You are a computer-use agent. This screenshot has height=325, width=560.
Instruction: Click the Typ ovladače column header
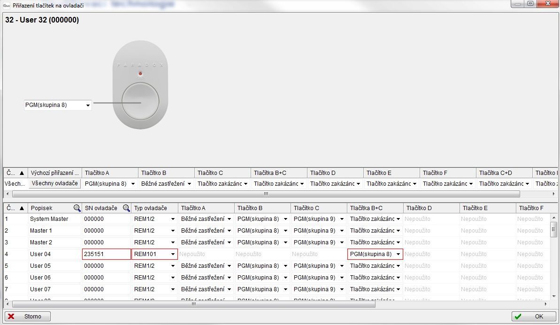pos(154,208)
